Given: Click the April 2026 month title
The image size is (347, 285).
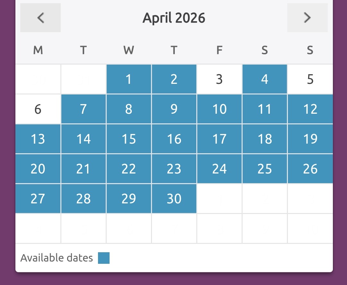Looking at the screenshot, I should tap(174, 18).
